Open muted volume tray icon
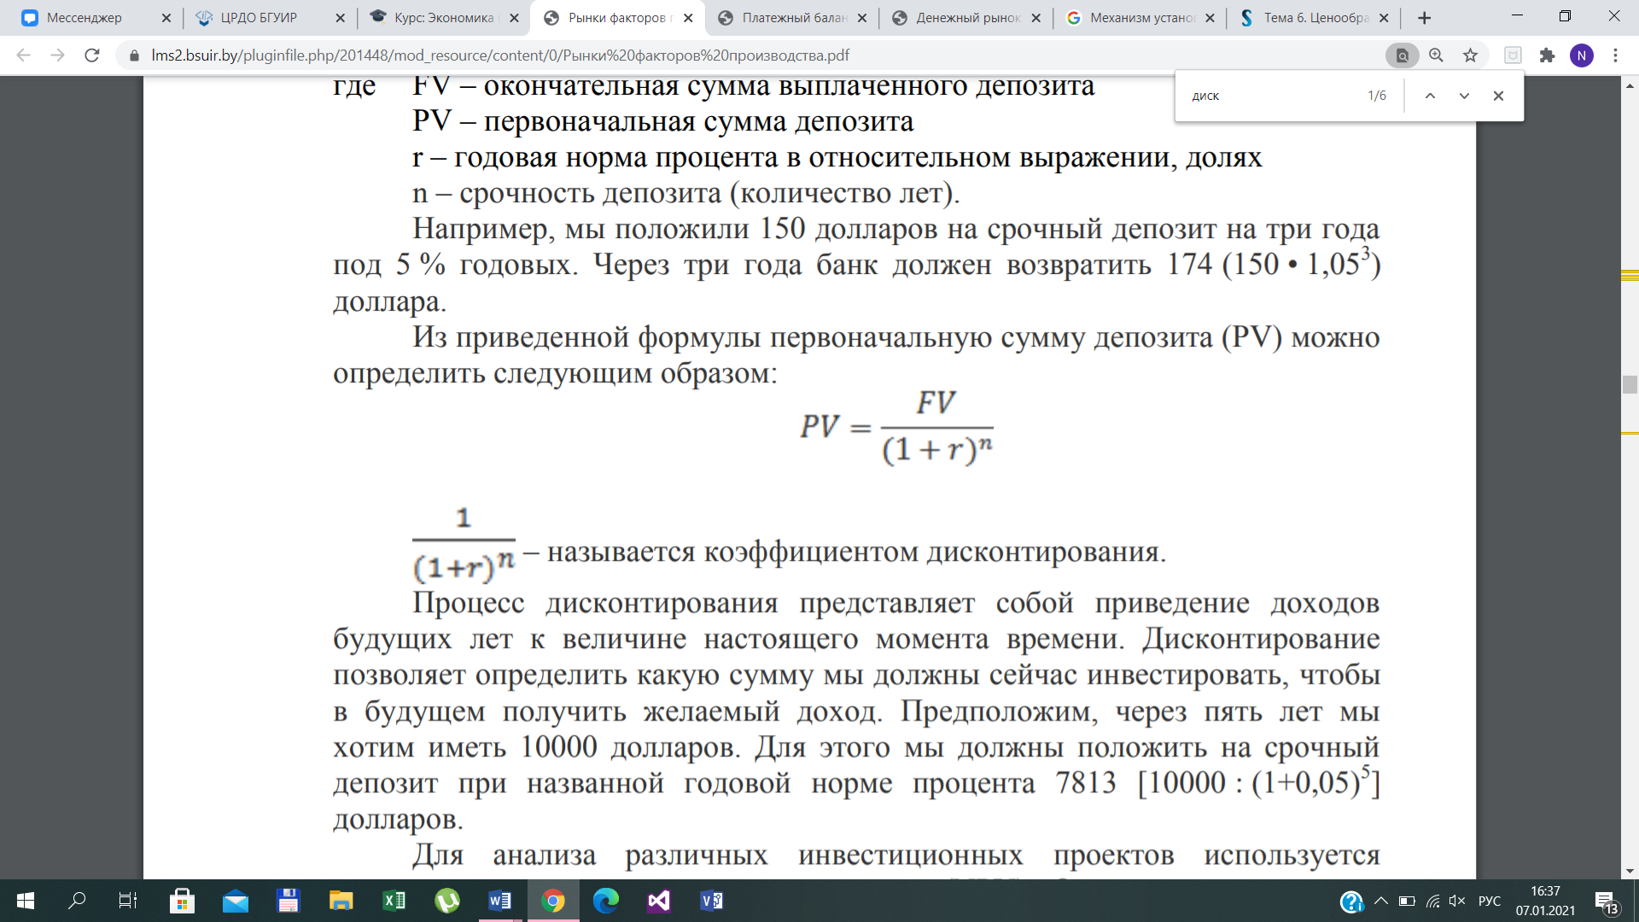Screen dimensions: 1639x922 click(x=1457, y=901)
